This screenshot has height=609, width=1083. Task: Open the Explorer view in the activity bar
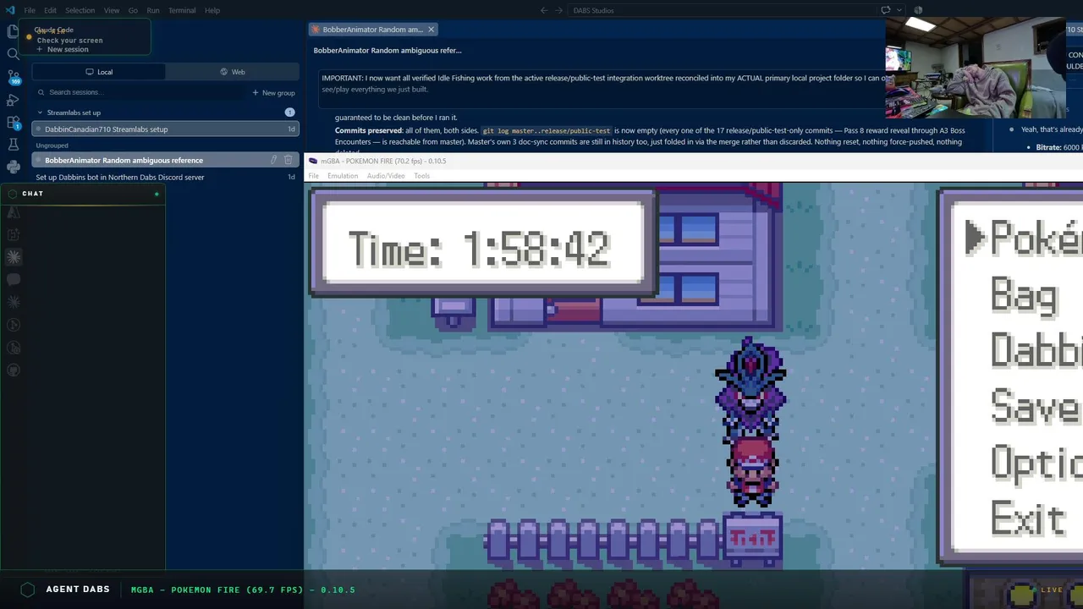[13, 31]
